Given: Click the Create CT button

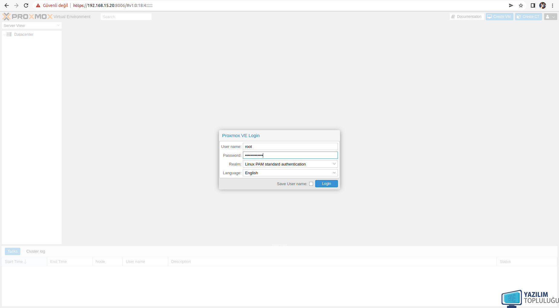Looking at the screenshot, I should tap(528, 17).
